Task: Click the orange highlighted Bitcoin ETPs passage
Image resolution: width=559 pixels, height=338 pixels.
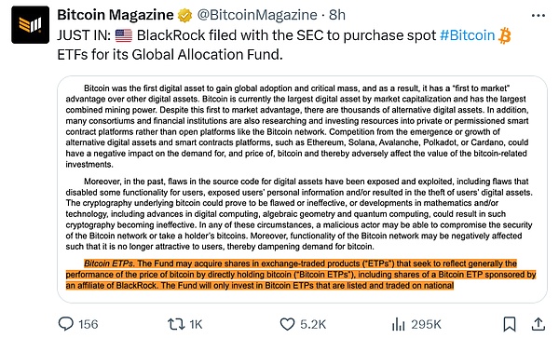Action: (x=301, y=275)
